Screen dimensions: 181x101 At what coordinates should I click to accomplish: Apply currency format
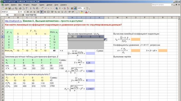click(x=52, y=12)
